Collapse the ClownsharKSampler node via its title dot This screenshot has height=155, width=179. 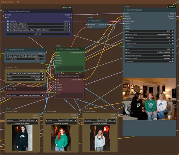point(125,10)
